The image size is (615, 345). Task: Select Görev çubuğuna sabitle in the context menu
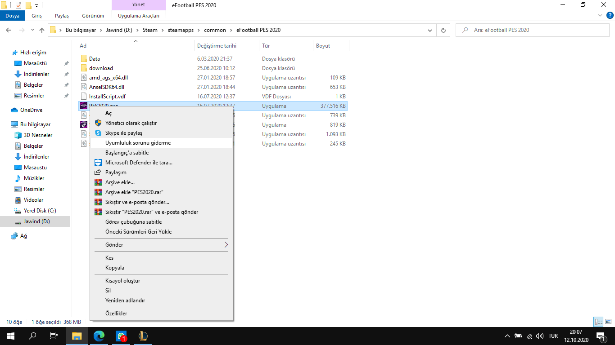tap(161, 222)
